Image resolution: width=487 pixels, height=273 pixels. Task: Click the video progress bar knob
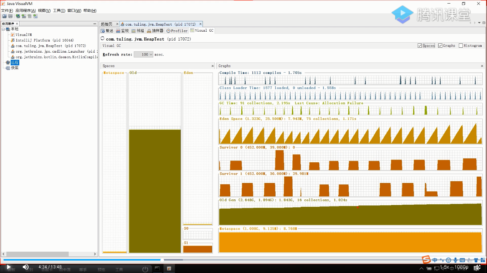pos(162,260)
